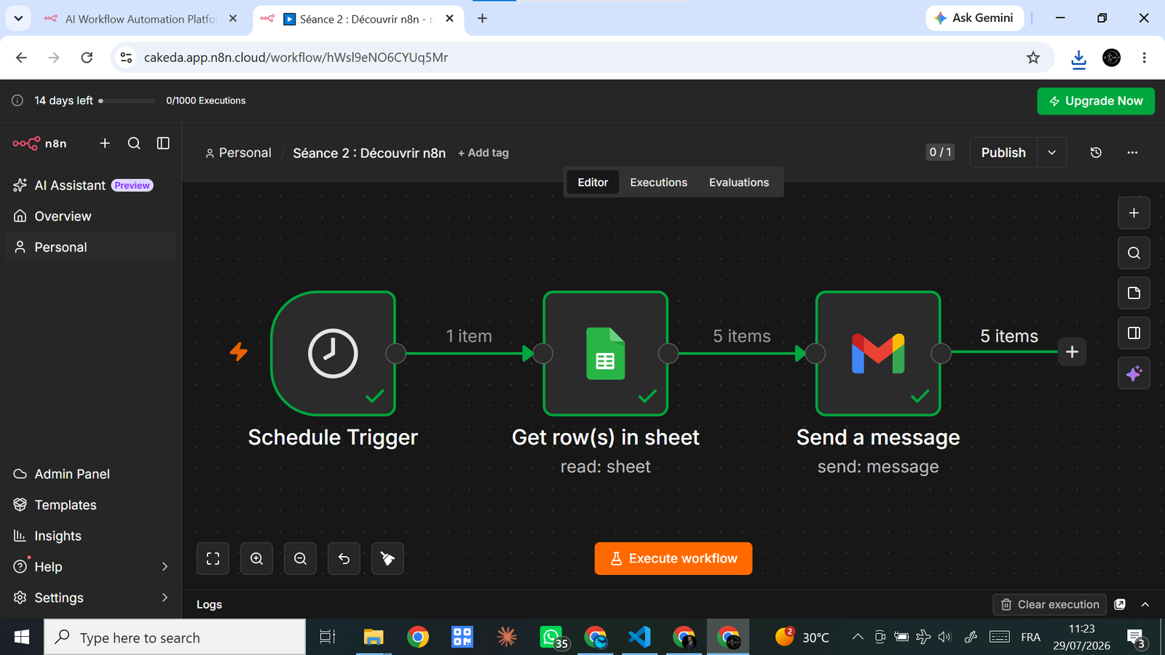This screenshot has height=655, width=1165.
Task: Select the Schedule Trigger node
Action: point(333,354)
